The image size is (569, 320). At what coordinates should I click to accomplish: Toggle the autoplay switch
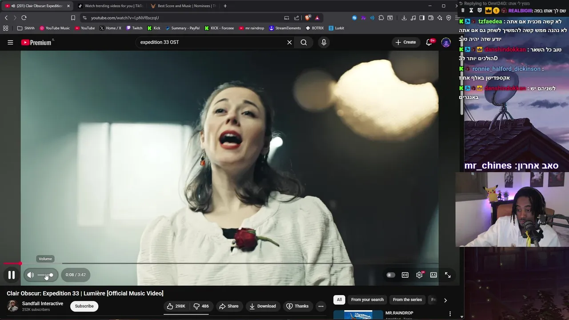(x=390, y=275)
